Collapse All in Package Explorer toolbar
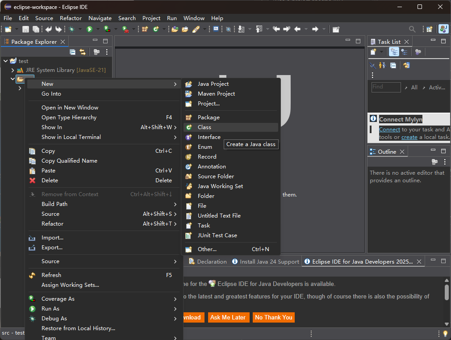The height and width of the screenshot is (340, 451). pos(72,52)
